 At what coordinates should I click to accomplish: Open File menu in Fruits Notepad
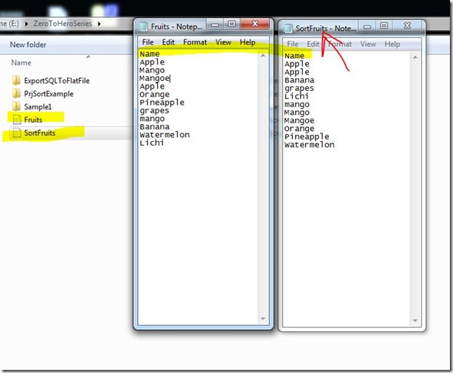point(148,42)
